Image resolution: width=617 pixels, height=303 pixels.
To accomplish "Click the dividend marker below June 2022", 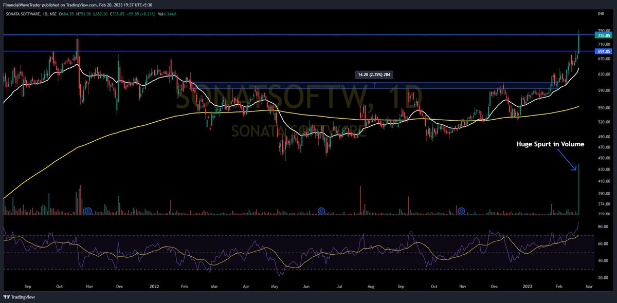I will pyautogui.click(x=321, y=211).
